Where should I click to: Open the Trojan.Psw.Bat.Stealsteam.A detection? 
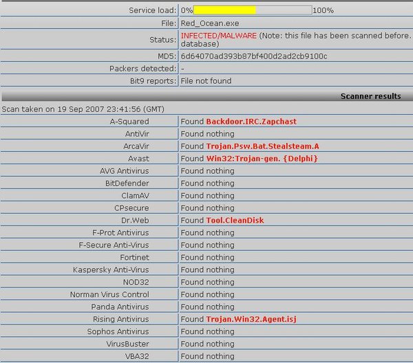pyautogui.click(x=262, y=146)
